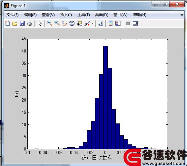Image resolution: width=187 pixels, height=166 pixels.
Task: Open file with the folder icon
Action: [x=15, y=23]
